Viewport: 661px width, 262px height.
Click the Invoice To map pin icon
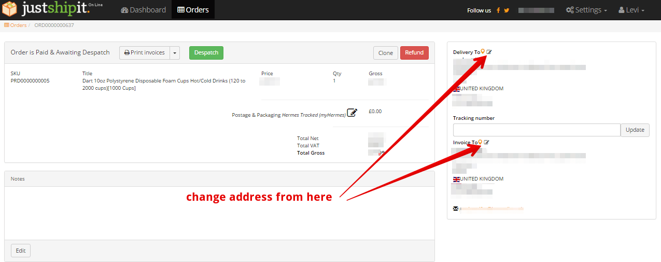click(x=480, y=142)
